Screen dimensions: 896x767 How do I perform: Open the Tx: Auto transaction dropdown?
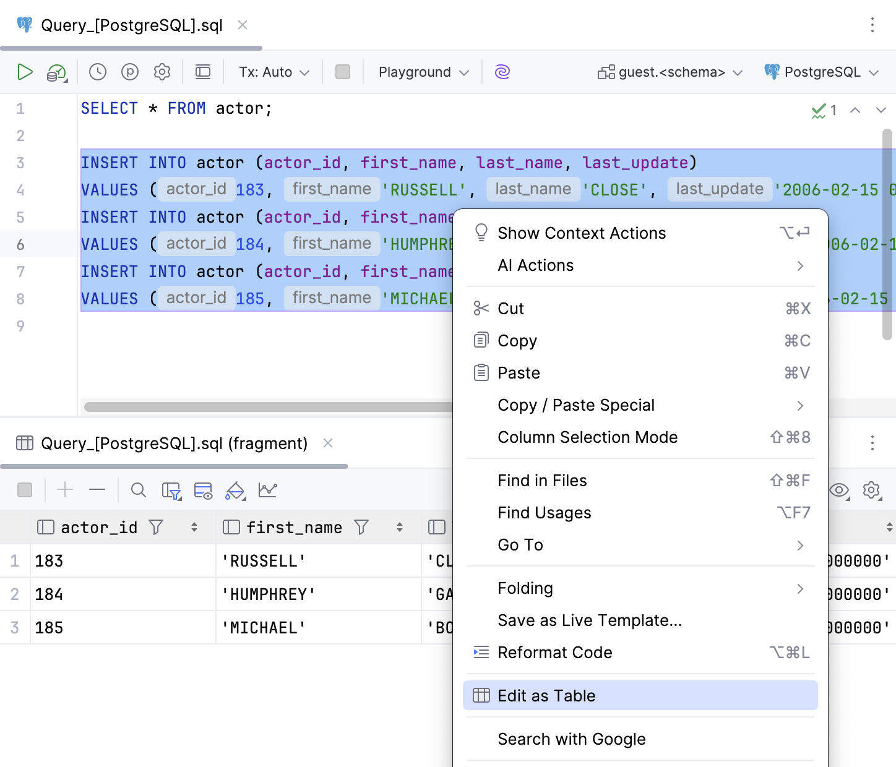tap(272, 72)
